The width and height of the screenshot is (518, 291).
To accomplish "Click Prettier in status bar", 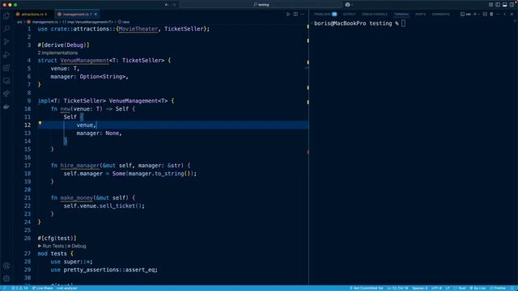I will (x=498, y=288).
